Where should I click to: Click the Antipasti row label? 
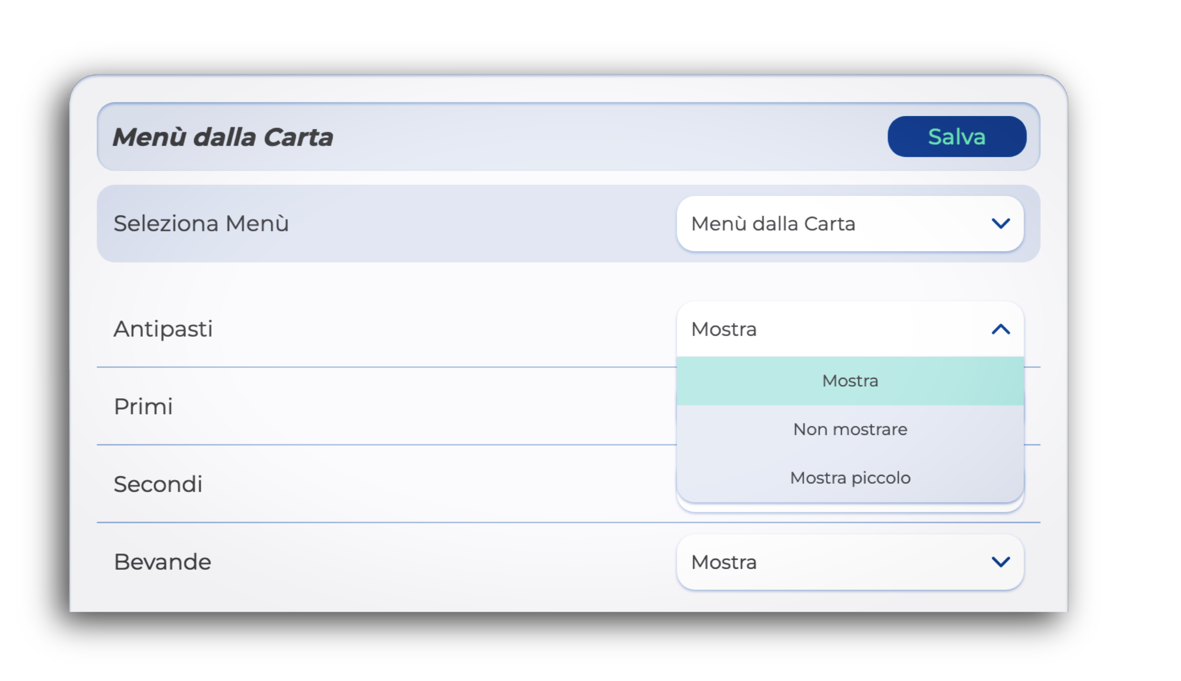point(163,329)
